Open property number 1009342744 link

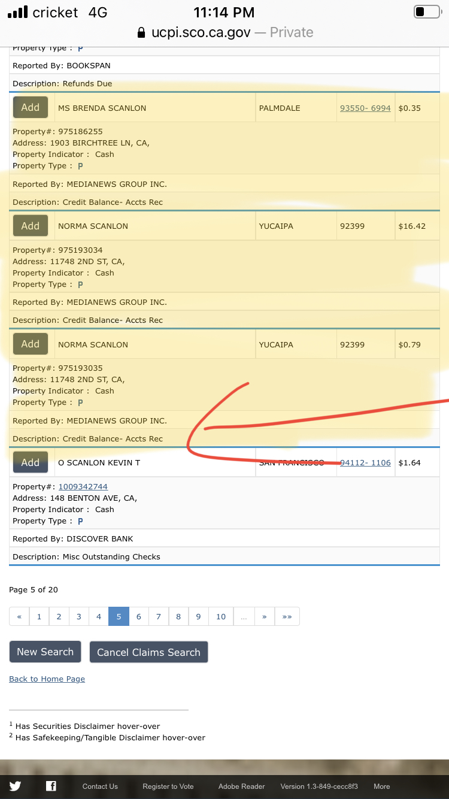(x=83, y=487)
